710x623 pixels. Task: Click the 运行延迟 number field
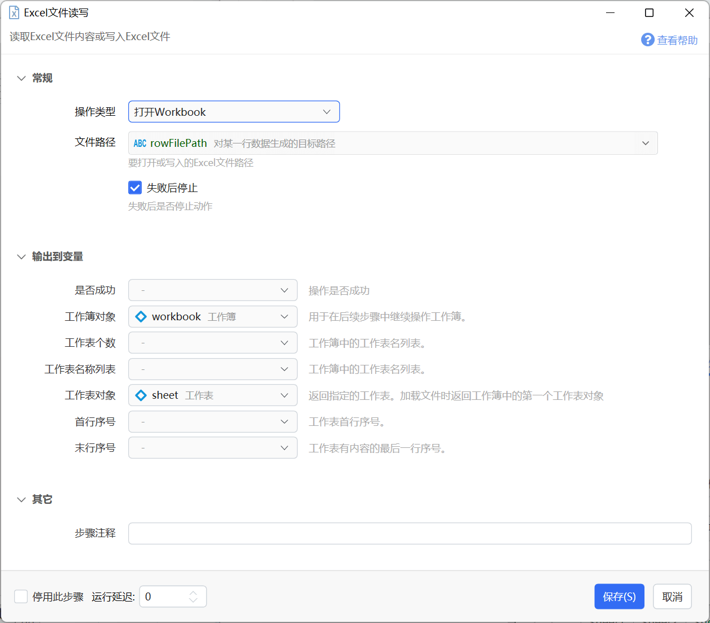click(x=173, y=596)
